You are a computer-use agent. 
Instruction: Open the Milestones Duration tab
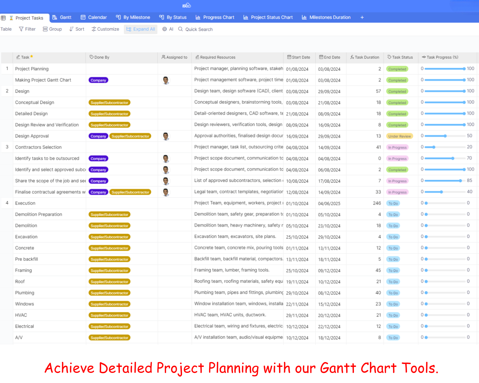coord(326,17)
